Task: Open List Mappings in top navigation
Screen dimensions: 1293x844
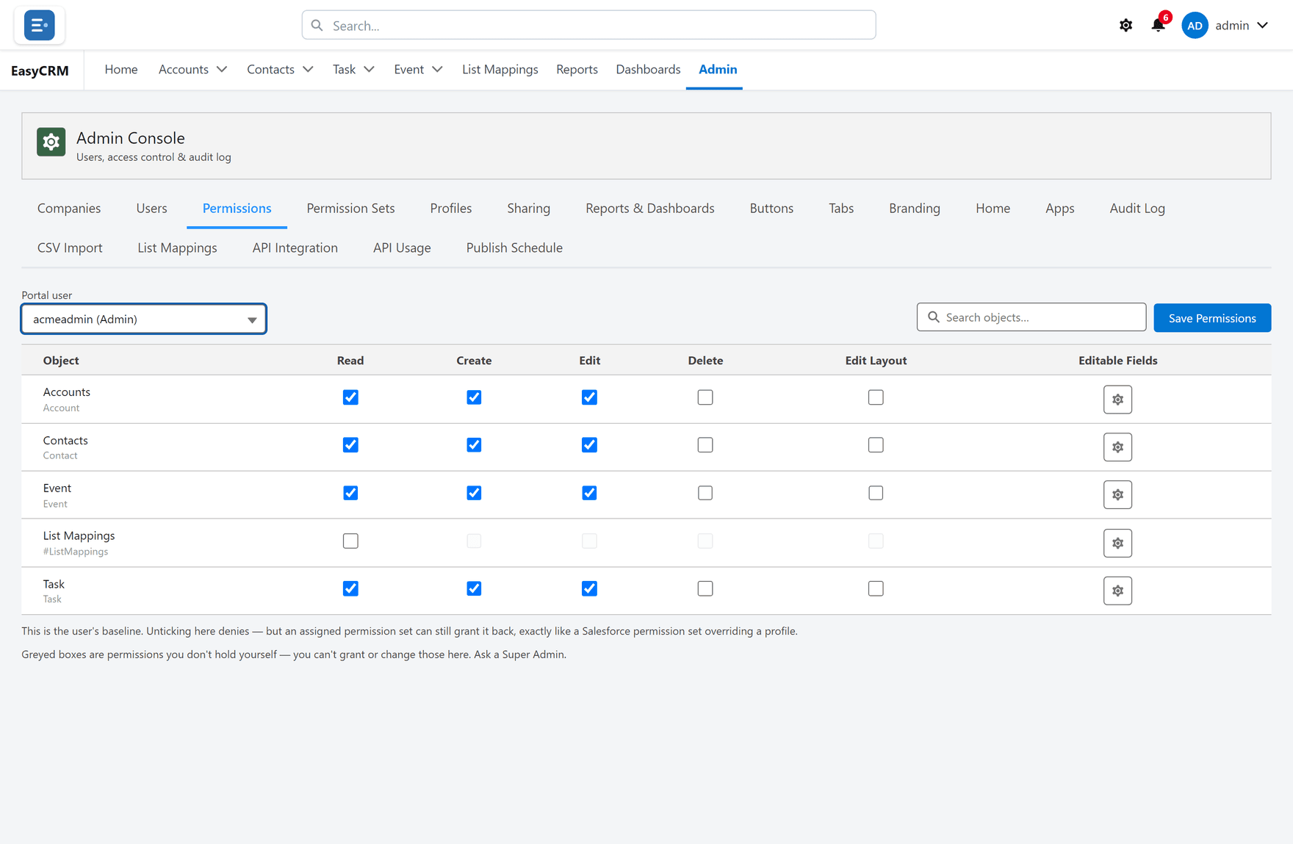Action: pyautogui.click(x=500, y=70)
